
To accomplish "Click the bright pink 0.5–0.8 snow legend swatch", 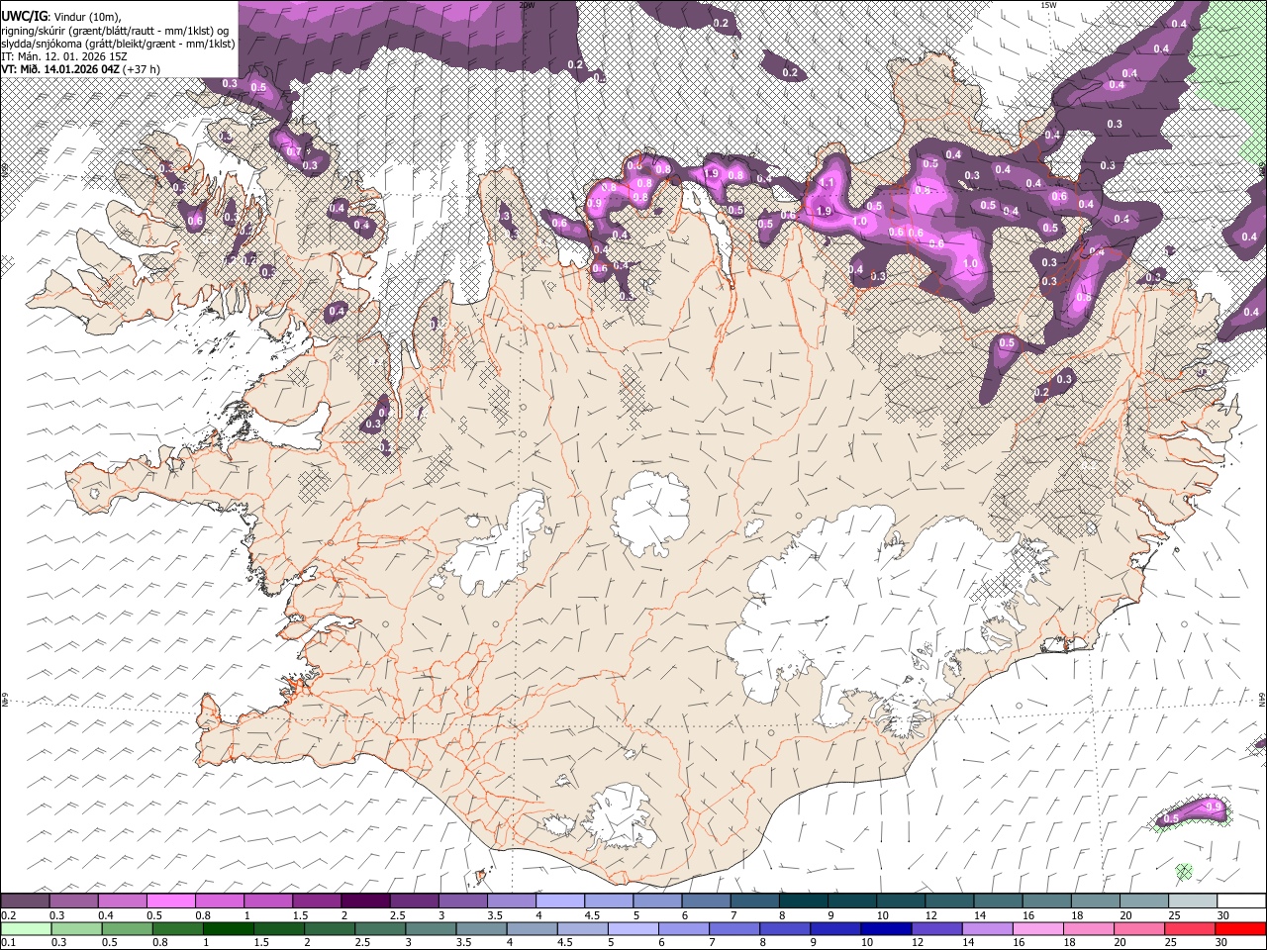I will click(171, 902).
